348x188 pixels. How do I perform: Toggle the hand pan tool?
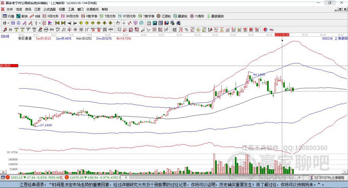[118, 23]
